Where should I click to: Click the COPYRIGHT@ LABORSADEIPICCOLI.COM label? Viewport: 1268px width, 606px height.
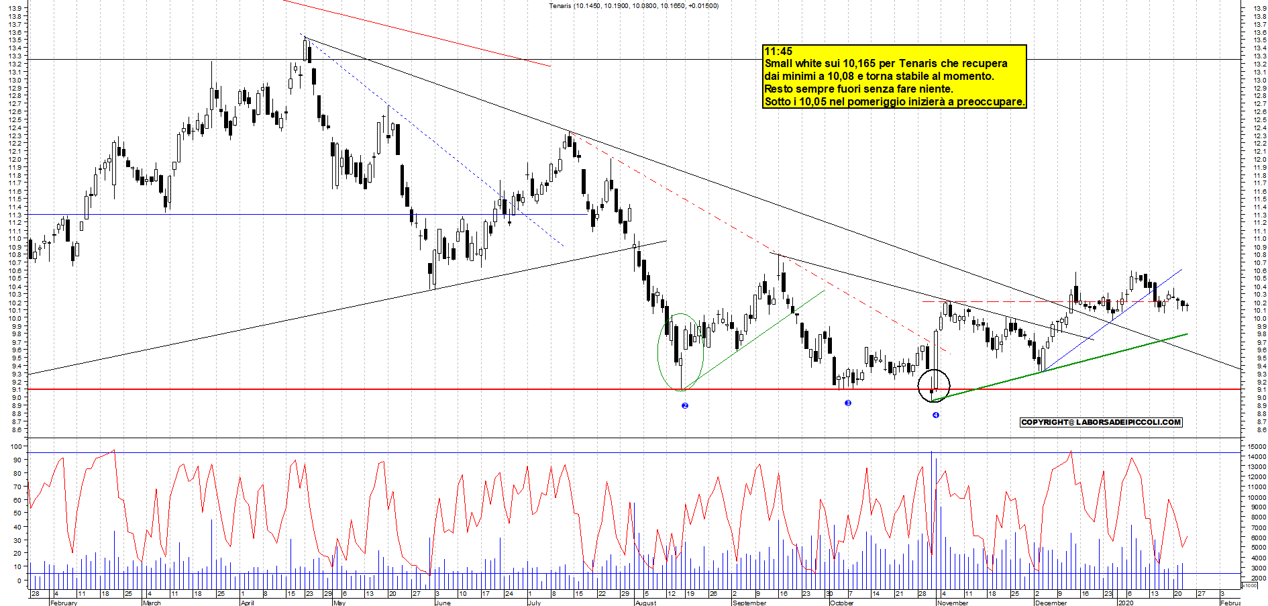(x=1101, y=422)
